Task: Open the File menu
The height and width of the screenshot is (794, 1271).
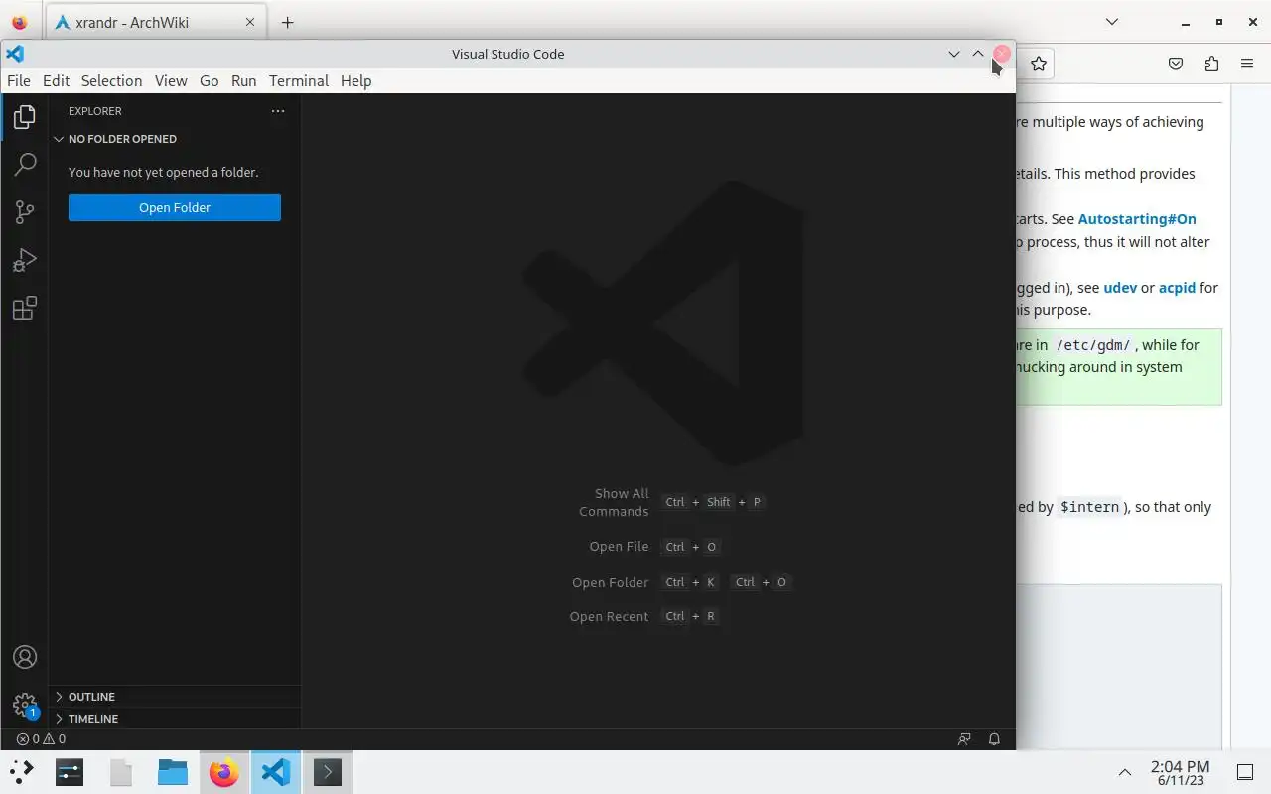Action: (x=19, y=81)
